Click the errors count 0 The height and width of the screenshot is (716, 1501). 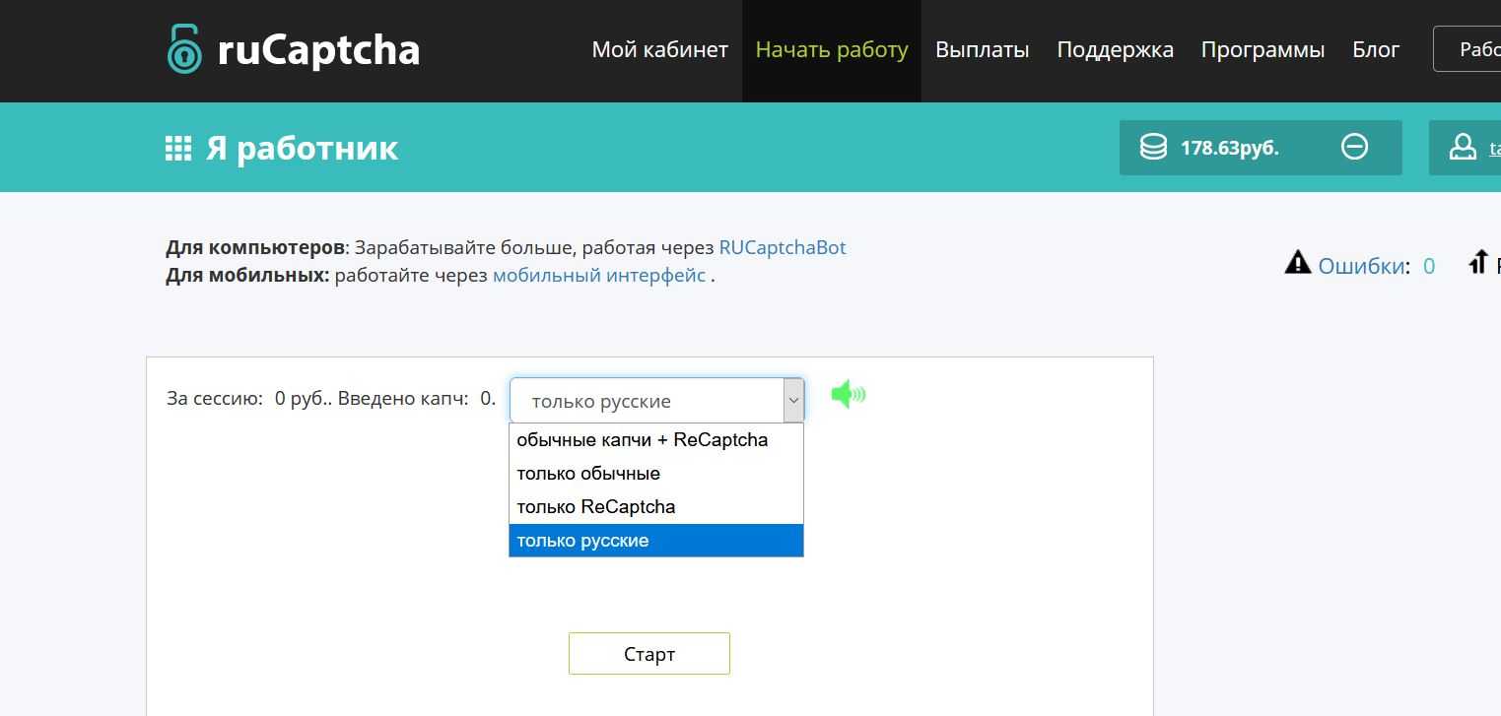pos(1429,266)
